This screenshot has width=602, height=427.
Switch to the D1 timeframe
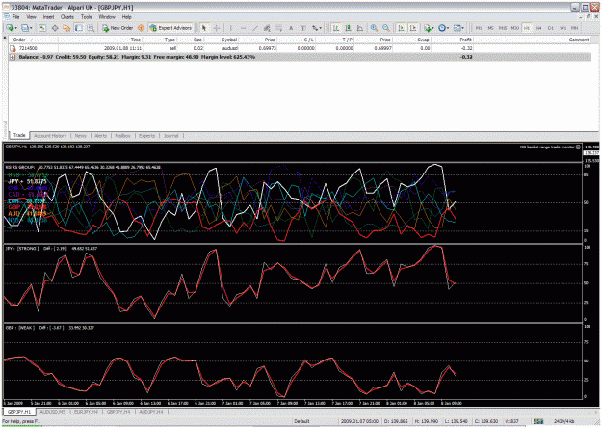tap(551, 28)
